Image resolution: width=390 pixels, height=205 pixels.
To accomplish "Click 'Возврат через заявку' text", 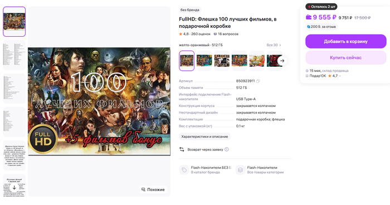I will [205, 149].
